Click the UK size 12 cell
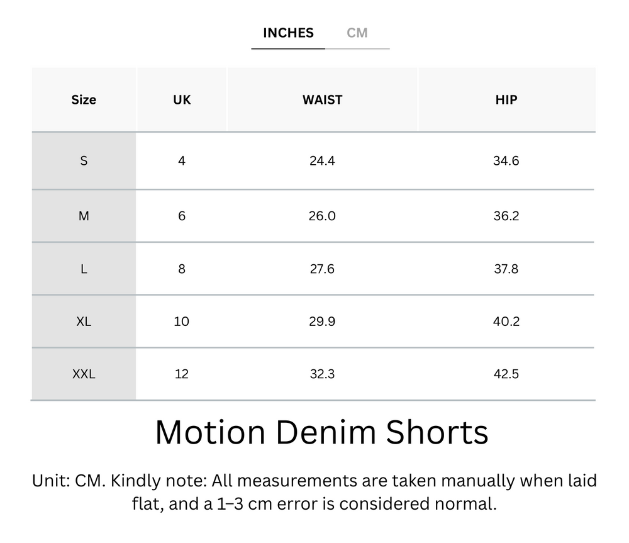The height and width of the screenshot is (543, 629). coord(181,374)
